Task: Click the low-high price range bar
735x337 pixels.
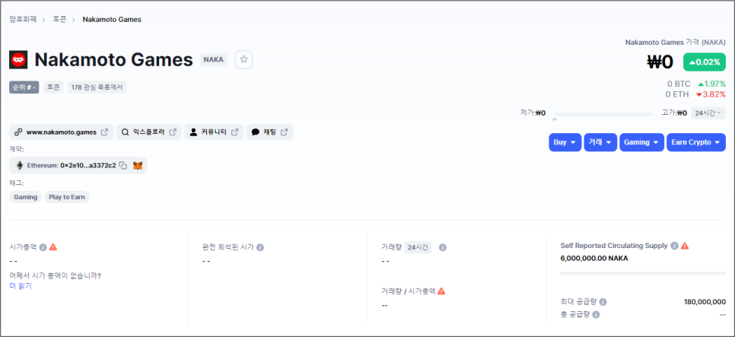Action: [x=603, y=114]
